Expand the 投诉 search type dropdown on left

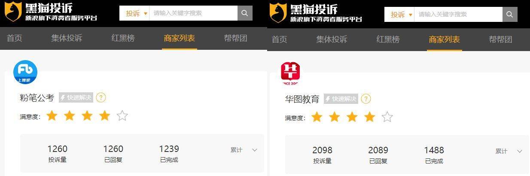coord(136,13)
